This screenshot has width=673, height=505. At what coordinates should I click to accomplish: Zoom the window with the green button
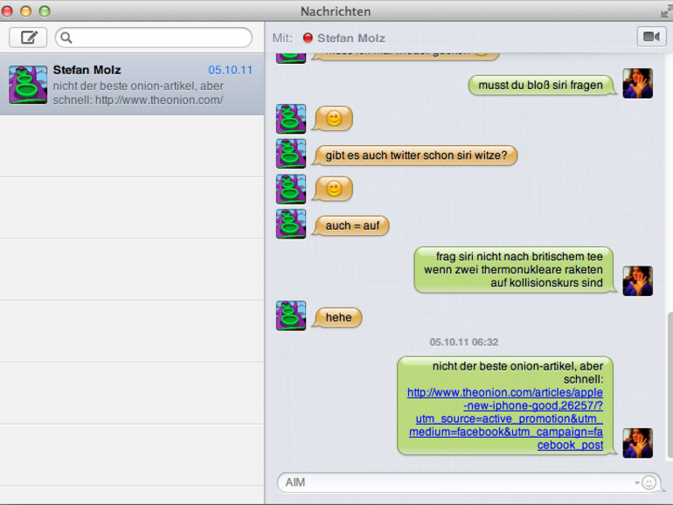coord(45,11)
